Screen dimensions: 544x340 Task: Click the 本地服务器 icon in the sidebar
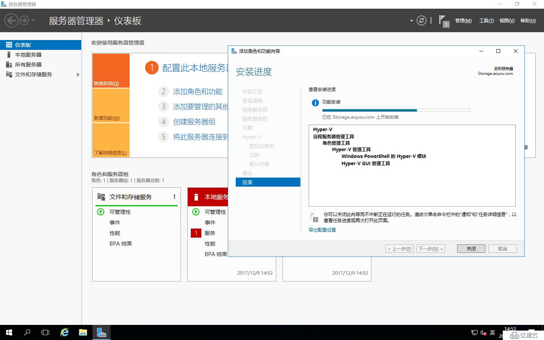9,55
